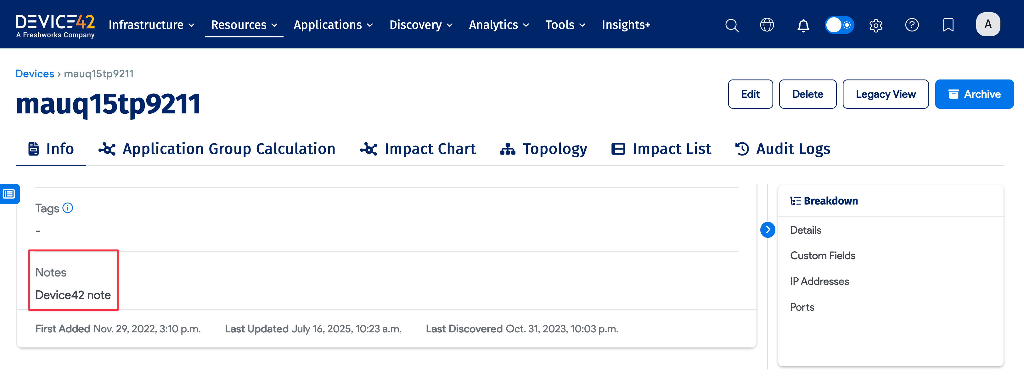Click the Archive button
Screen dimensions: 1024x377
tap(974, 94)
